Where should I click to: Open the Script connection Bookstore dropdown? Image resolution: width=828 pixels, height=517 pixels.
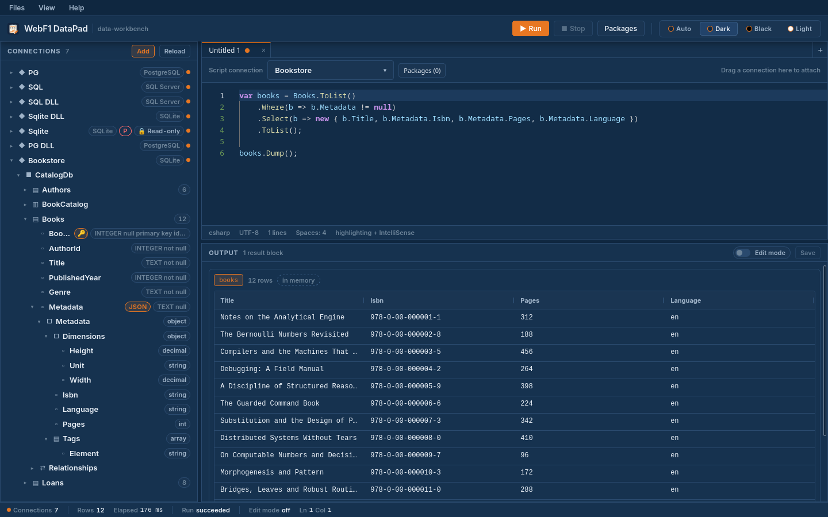pyautogui.click(x=331, y=70)
